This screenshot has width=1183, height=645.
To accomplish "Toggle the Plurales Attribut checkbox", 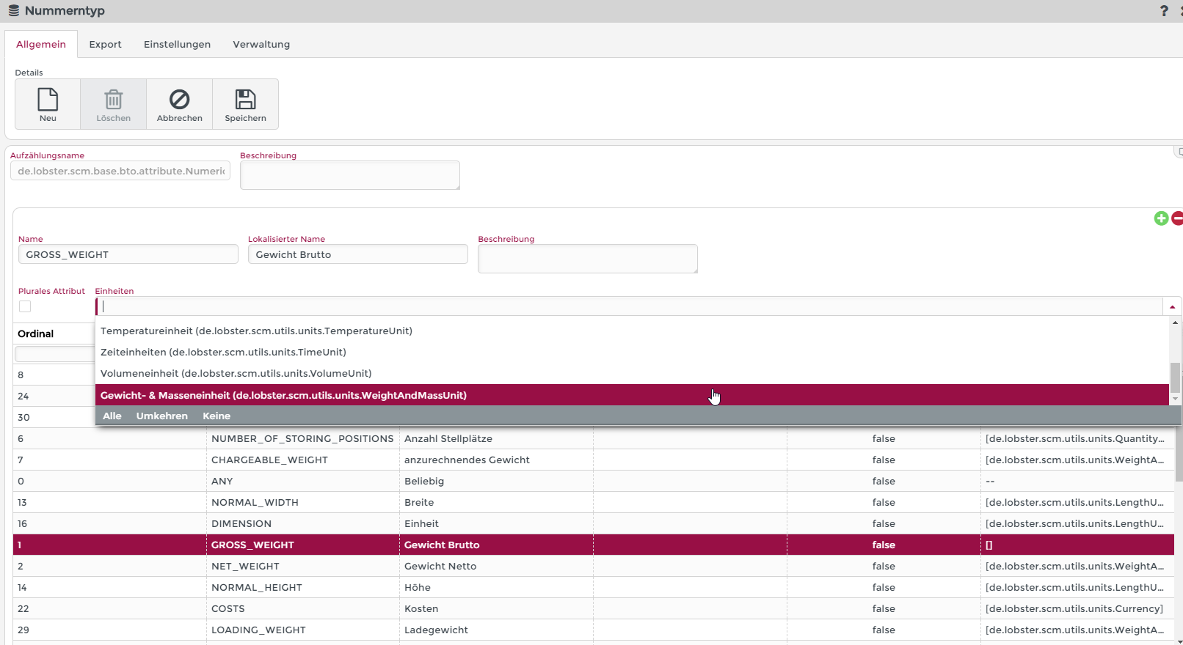I will point(25,306).
